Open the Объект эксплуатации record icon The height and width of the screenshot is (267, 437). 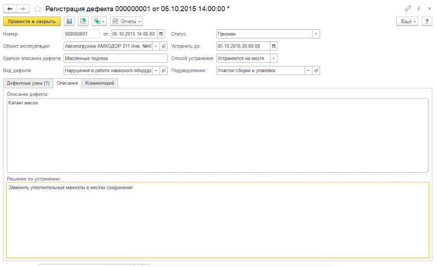[x=163, y=47]
